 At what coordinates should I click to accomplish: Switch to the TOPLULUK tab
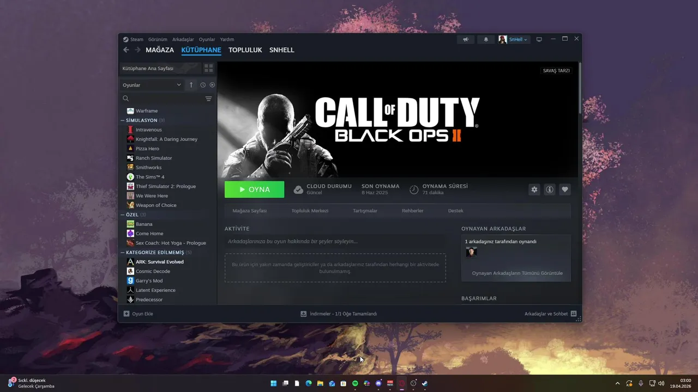click(x=245, y=50)
